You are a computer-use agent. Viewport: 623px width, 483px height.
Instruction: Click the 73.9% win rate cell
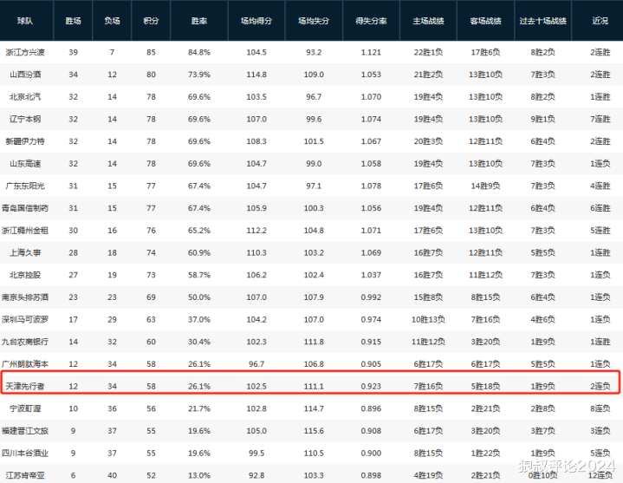(x=199, y=75)
